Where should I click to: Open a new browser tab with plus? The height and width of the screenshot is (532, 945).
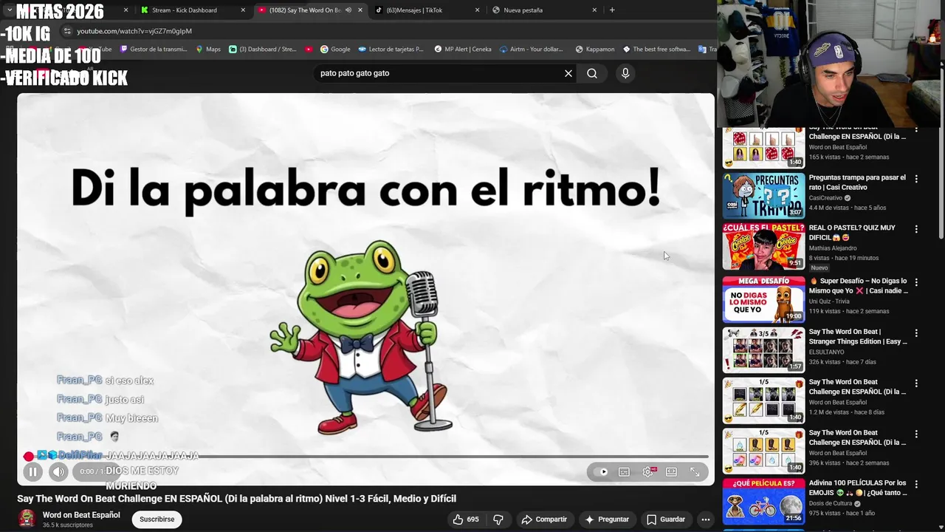click(612, 10)
